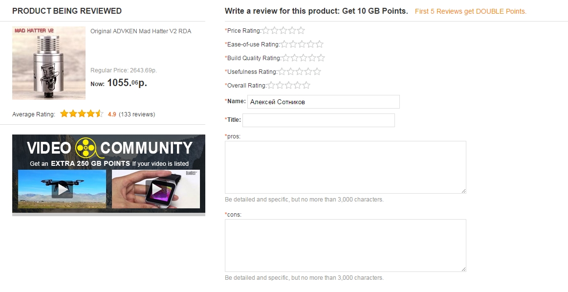This screenshot has width=568, height=292.
Task: Focus the Title text field
Action: click(318, 120)
